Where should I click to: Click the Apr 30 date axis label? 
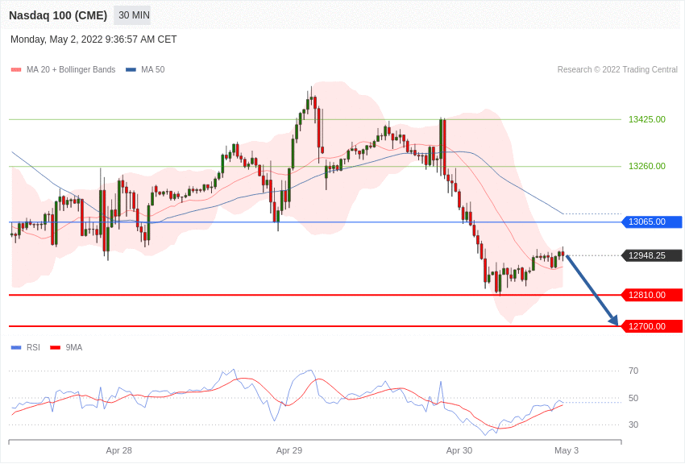coord(459,450)
